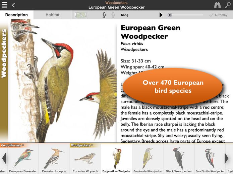Click the Picus viridis scientific name
233x174 pixels.
tap(132, 43)
